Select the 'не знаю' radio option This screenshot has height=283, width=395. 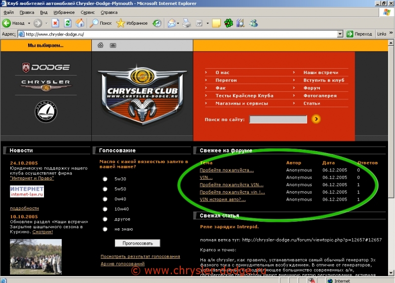point(105,229)
